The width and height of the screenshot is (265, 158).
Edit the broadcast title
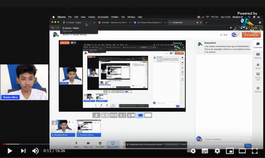click(x=224, y=35)
